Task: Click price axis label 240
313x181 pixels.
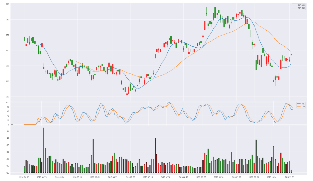Action: point(8,50)
